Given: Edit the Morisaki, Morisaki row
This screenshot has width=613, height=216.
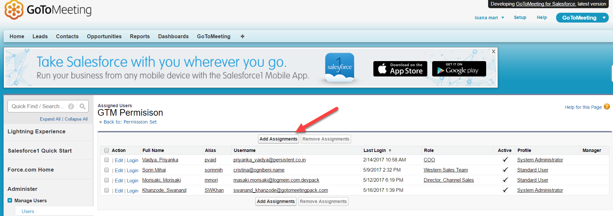Looking at the screenshot, I should pyautogui.click(x=119, y=181).
